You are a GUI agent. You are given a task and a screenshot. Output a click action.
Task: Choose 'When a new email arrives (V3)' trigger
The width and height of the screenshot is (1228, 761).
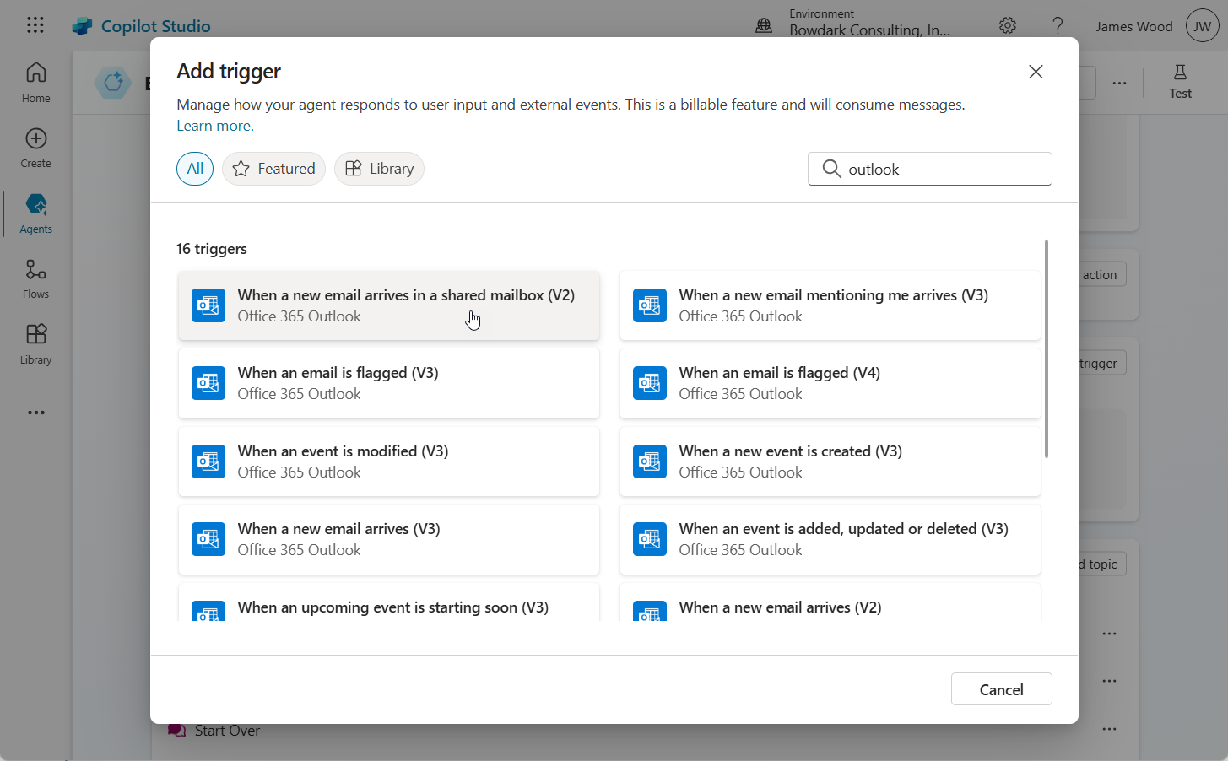(x=389, y=539)
